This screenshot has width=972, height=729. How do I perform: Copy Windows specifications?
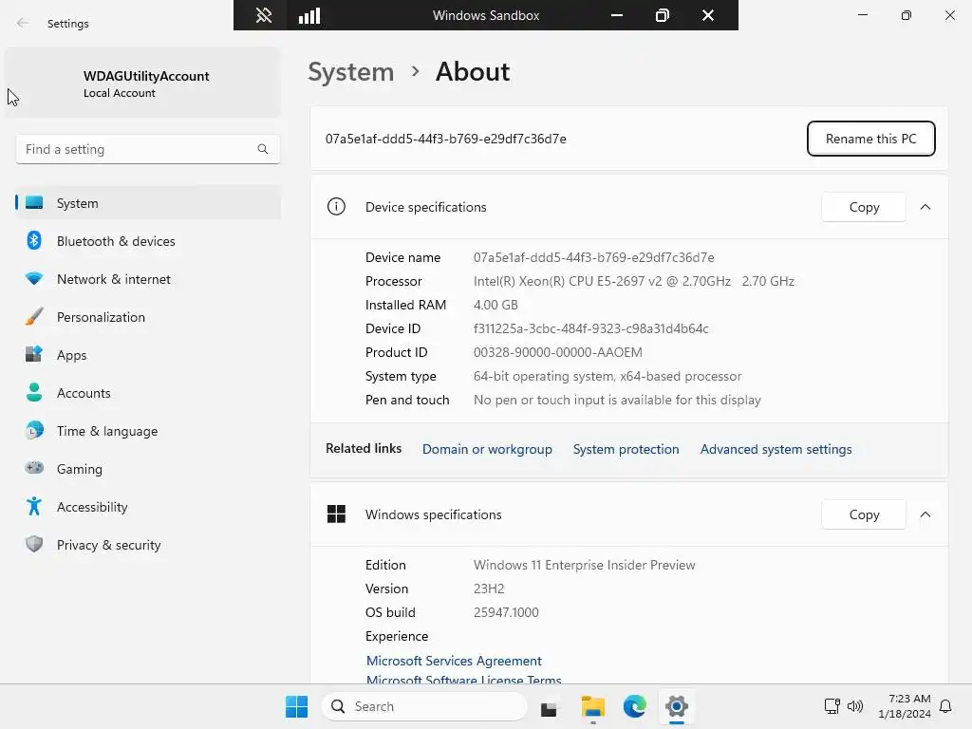click(x=864, y=514)
